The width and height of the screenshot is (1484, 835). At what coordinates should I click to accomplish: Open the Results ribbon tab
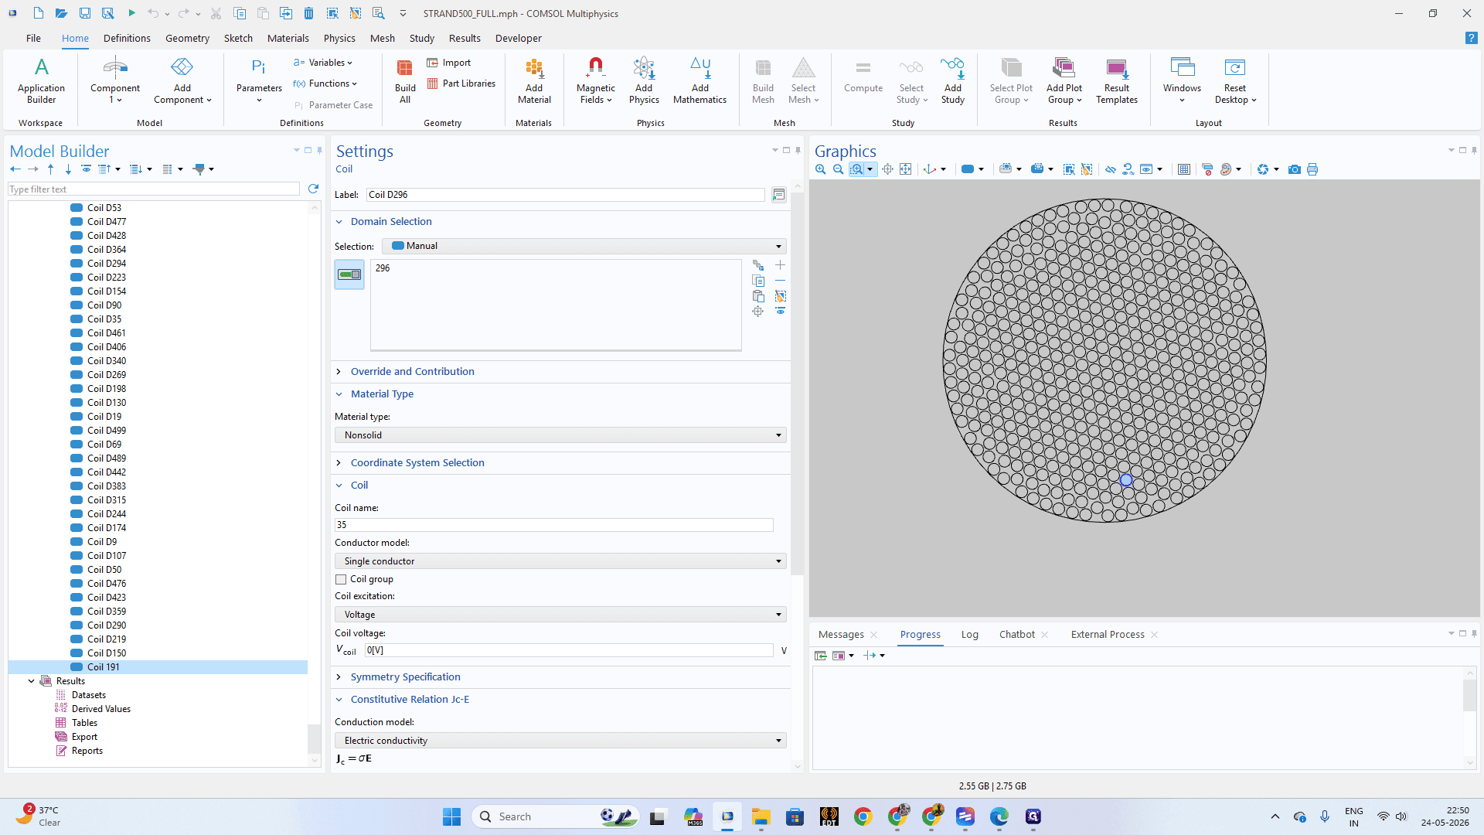tap(465, 38)
